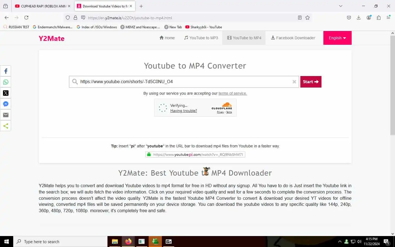Show hidden tray icons chevron
The image size is (395, 247).
click(x=340, y=242)
